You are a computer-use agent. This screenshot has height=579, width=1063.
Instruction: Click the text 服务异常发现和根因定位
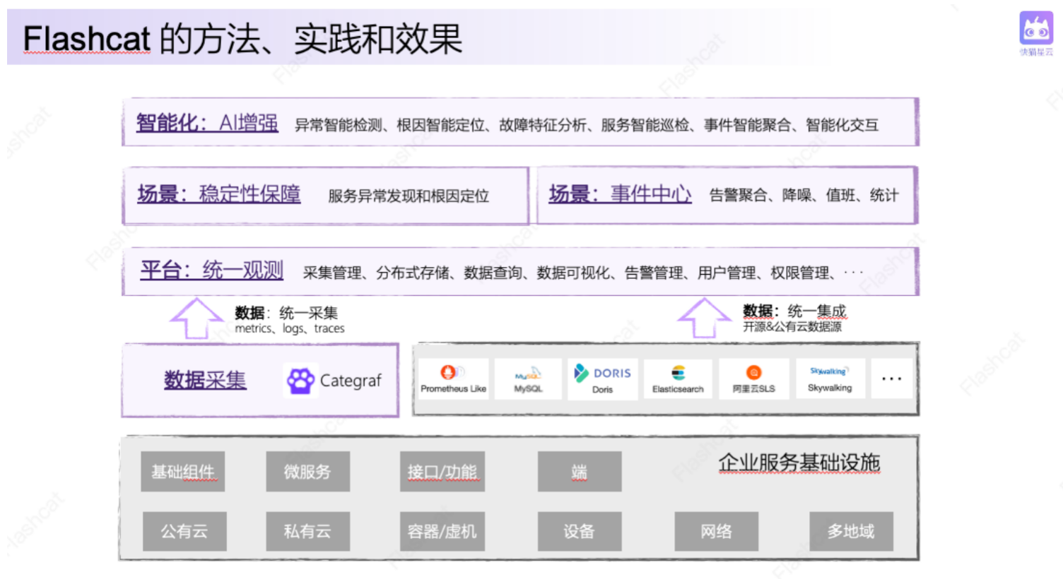(409, 196)
